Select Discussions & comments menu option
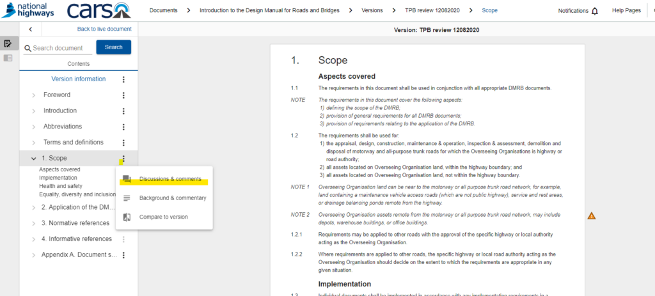 [170, 179]
